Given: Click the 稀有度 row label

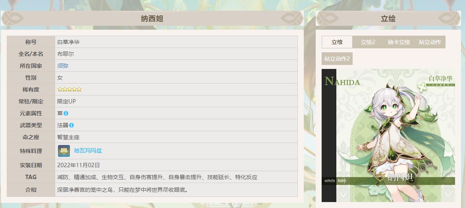Looking at the screenshot, I should [x=31, y=90].
